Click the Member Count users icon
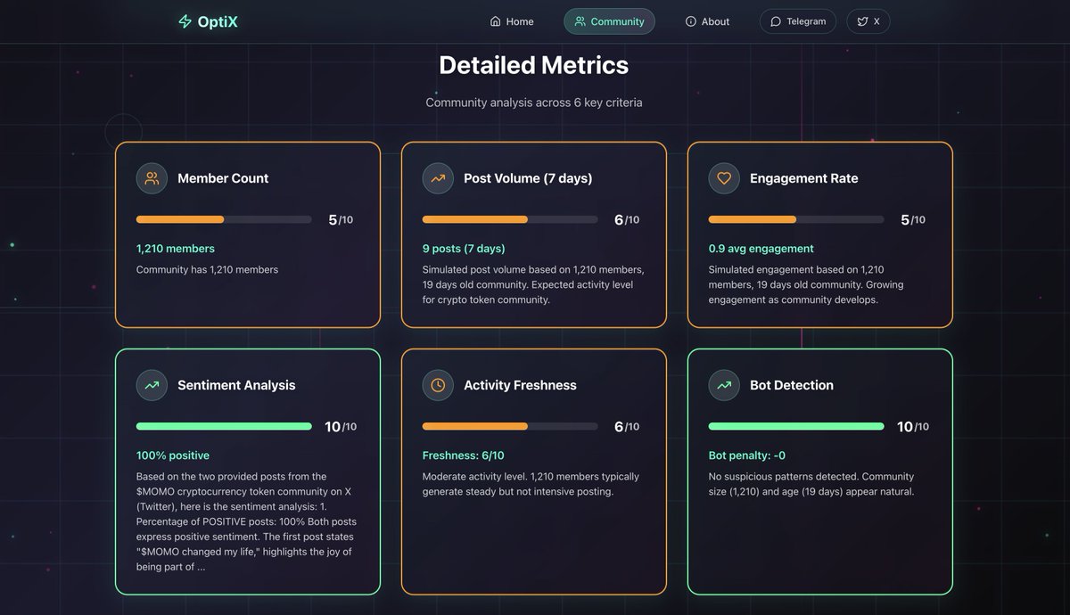1070x615 pixels. (x=152, y=178)
